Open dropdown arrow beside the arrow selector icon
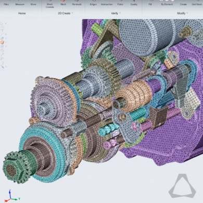The height and width of the screenshot is (203, 203). (x=6, y=24)
